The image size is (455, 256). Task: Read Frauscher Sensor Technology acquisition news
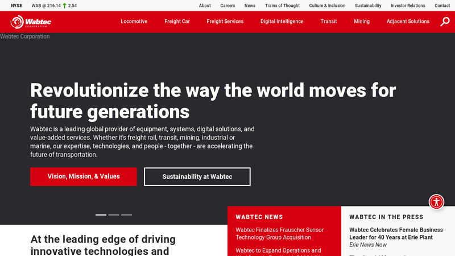pyautogui.click(x=279, y=234)
